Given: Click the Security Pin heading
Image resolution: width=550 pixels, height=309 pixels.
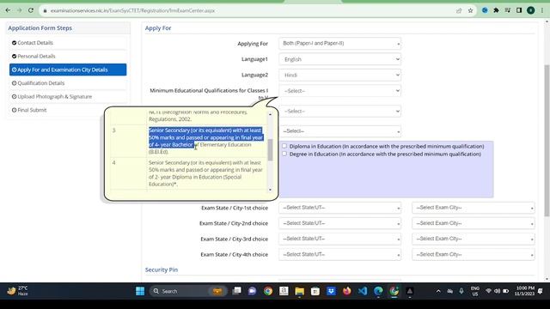Looking at the screenshot, I should pyautogui.click(x=162, y=270).
